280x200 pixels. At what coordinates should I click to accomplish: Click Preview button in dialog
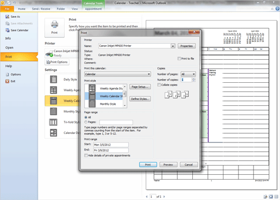(169, 165)
